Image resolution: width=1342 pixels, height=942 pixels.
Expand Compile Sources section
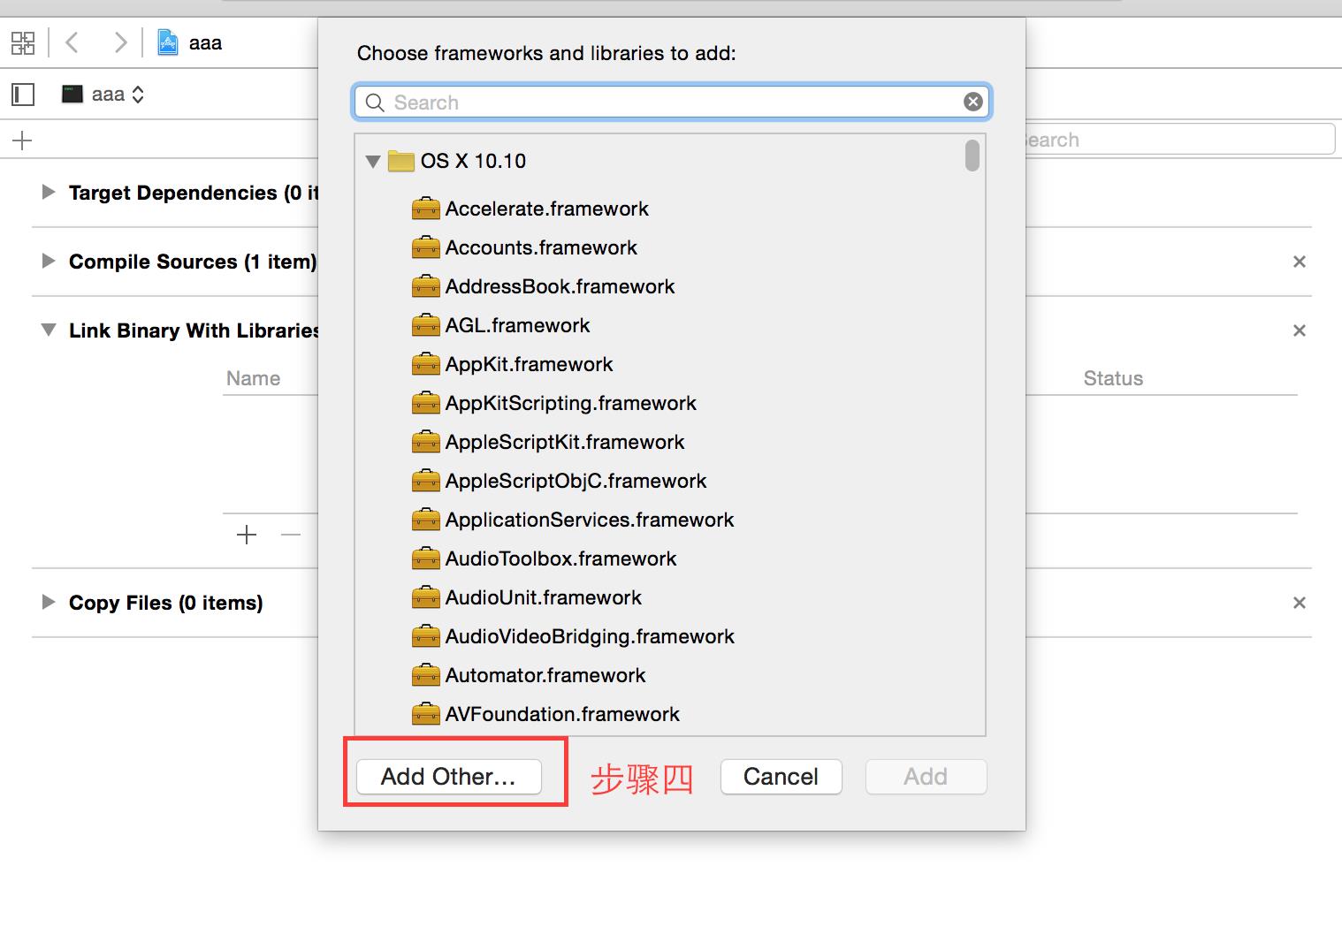49,261
